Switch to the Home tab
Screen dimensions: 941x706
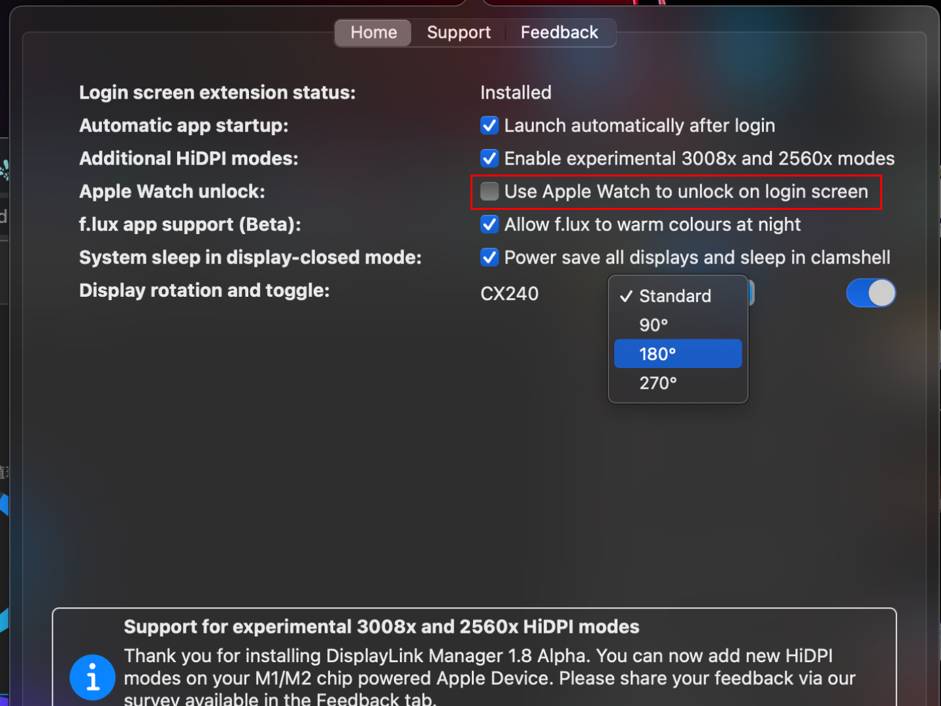tap(373, 33)
